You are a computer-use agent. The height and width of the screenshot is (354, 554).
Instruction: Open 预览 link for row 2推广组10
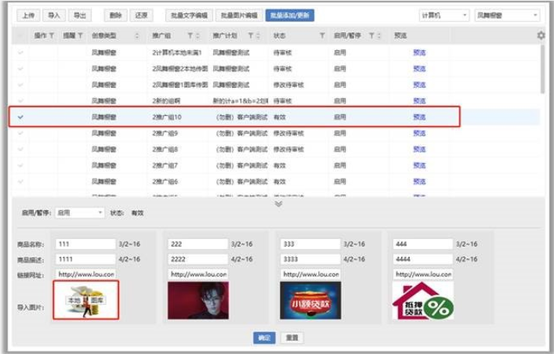pyautogui.click(x=419, y=117)
